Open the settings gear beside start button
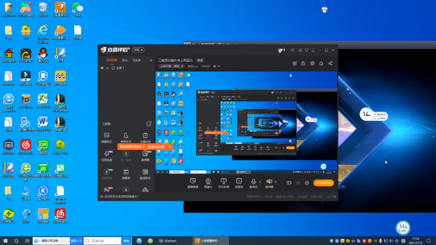 307,183
